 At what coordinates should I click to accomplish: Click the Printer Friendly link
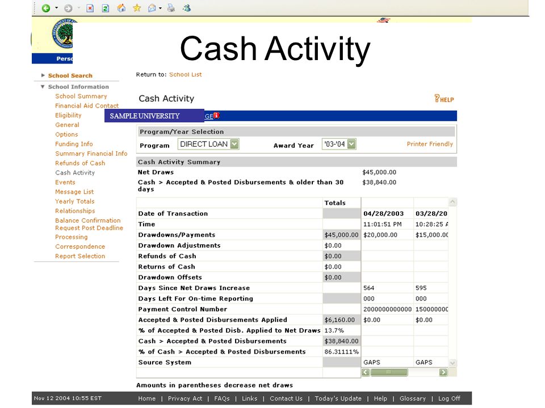pos(430,144)
